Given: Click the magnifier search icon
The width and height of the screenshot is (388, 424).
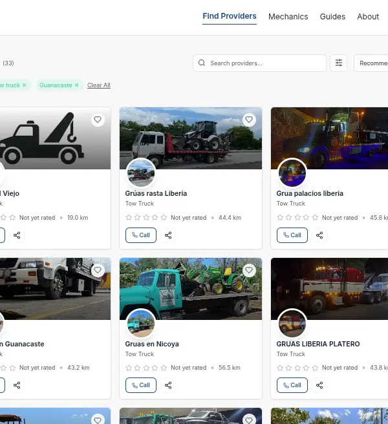Looking at the screenshot, I should pos(202,63).
